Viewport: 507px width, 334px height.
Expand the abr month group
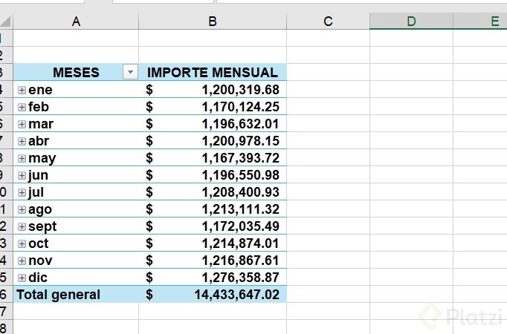click(22, 141)
